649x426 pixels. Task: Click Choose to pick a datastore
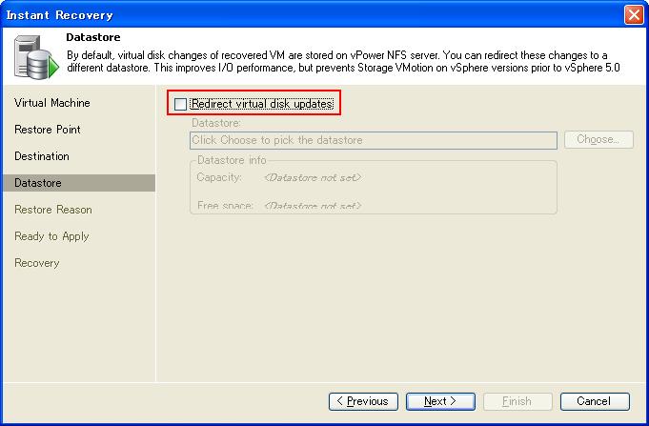click(x=598, y=139)
